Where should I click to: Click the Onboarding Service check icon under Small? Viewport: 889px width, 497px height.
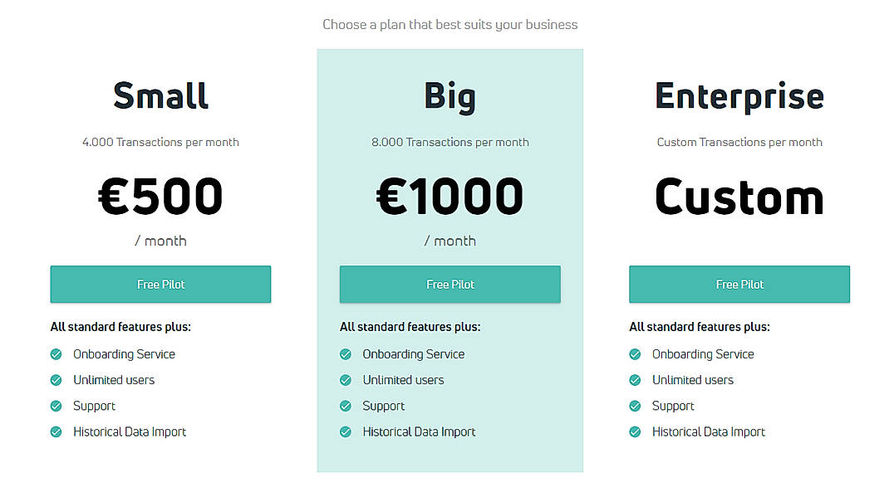coord(56,354)
